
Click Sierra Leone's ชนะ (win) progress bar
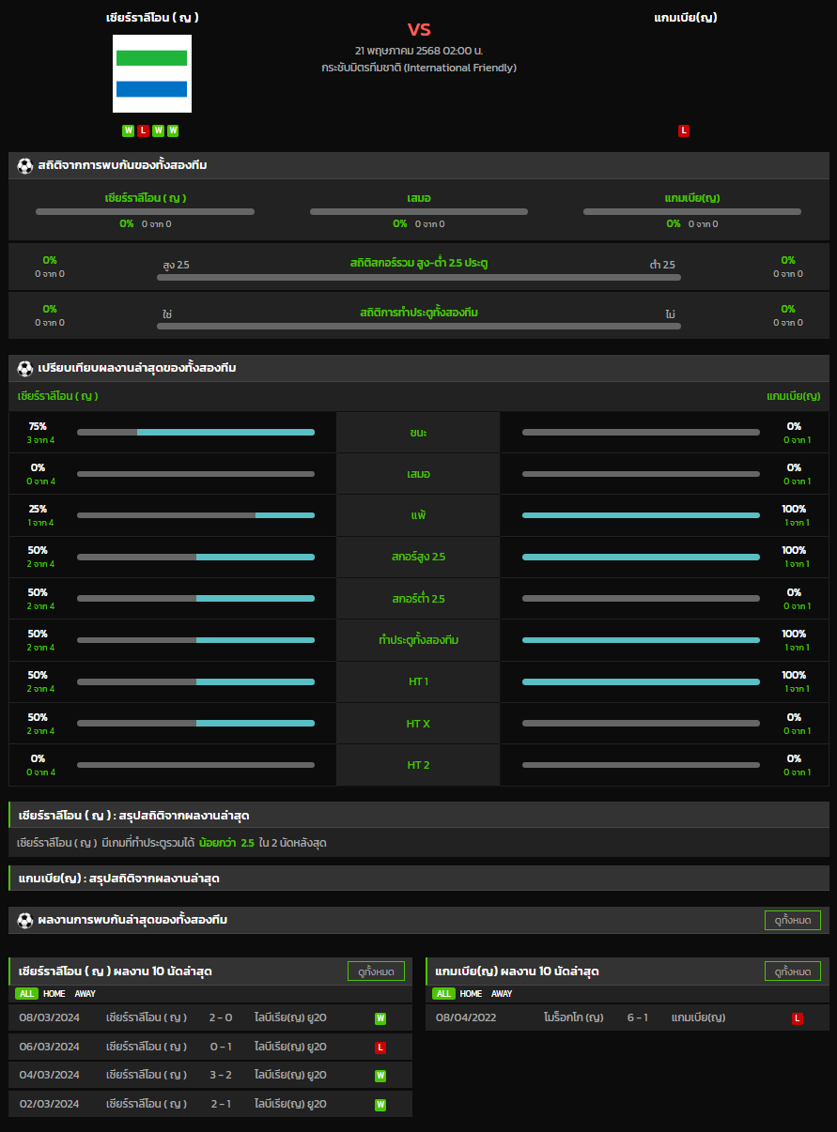tap(195, 433)
